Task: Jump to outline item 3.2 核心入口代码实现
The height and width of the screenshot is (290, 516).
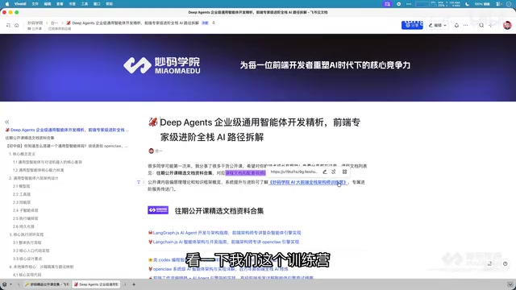Action: (x=31, y=251)
